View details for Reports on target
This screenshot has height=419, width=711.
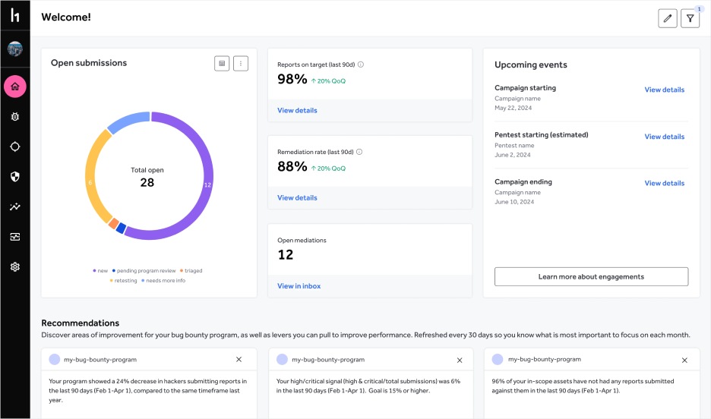[x=297, y=111]
